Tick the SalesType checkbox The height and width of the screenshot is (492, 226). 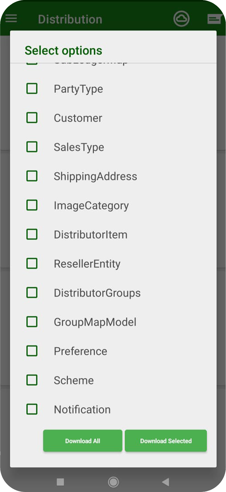tap(32, 147)
